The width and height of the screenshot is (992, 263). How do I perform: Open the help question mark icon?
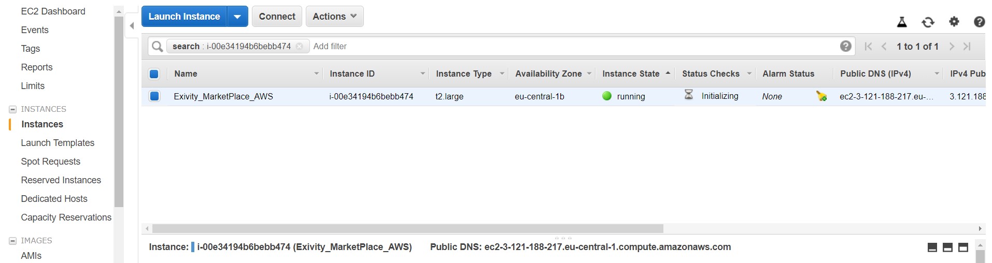979,21
